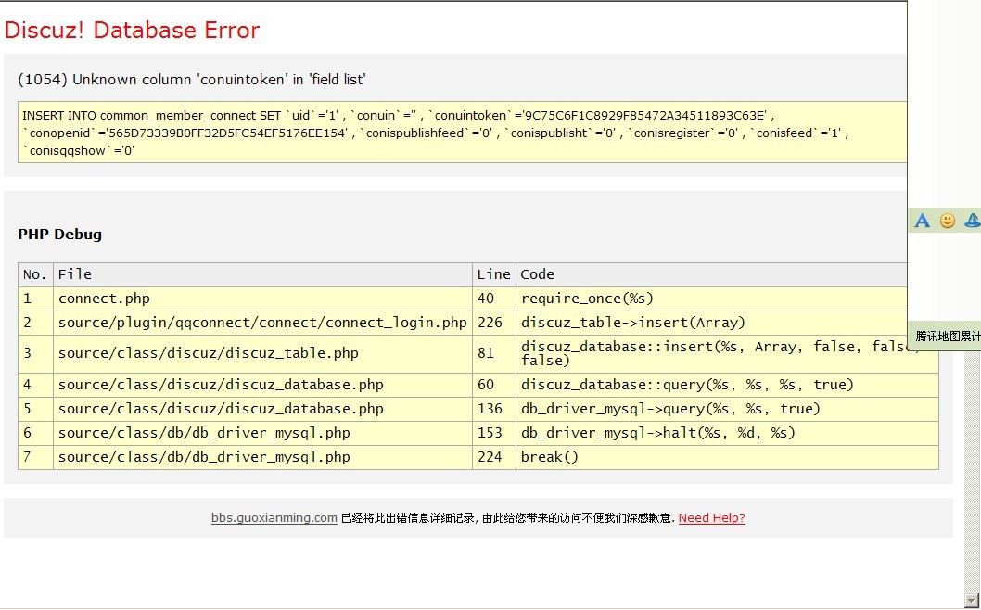Select the discuz_table.php file cell
981x610 pixels.
(208, 353)
